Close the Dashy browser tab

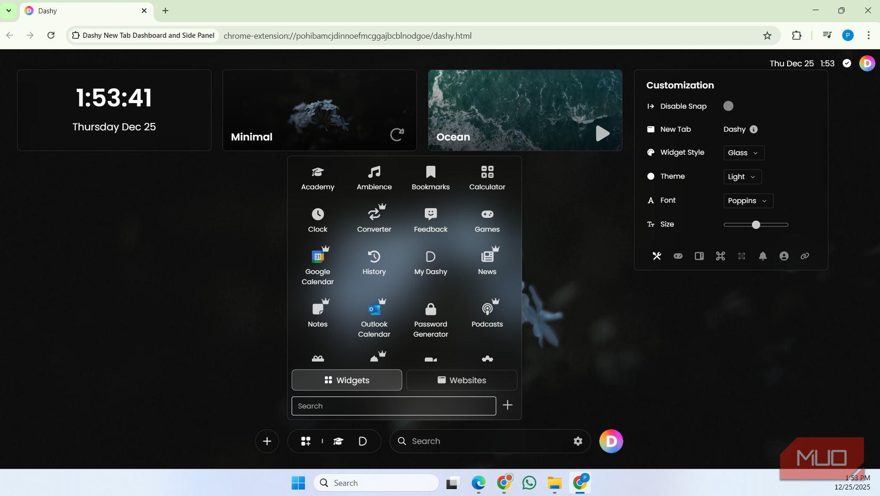[x=144, y=11]
